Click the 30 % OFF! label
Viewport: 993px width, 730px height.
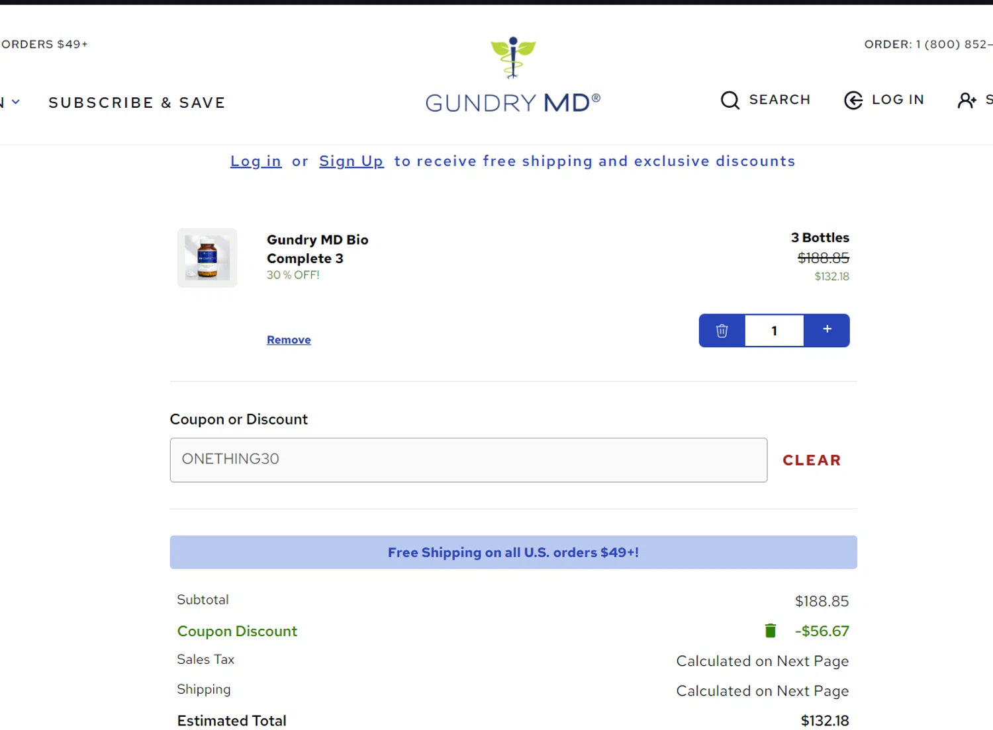293,275
